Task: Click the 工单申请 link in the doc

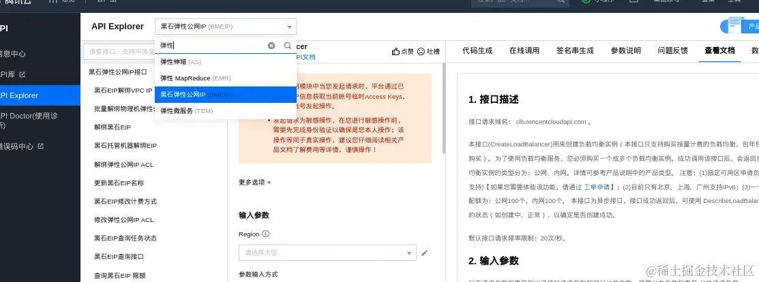Action: pos(597,187)
